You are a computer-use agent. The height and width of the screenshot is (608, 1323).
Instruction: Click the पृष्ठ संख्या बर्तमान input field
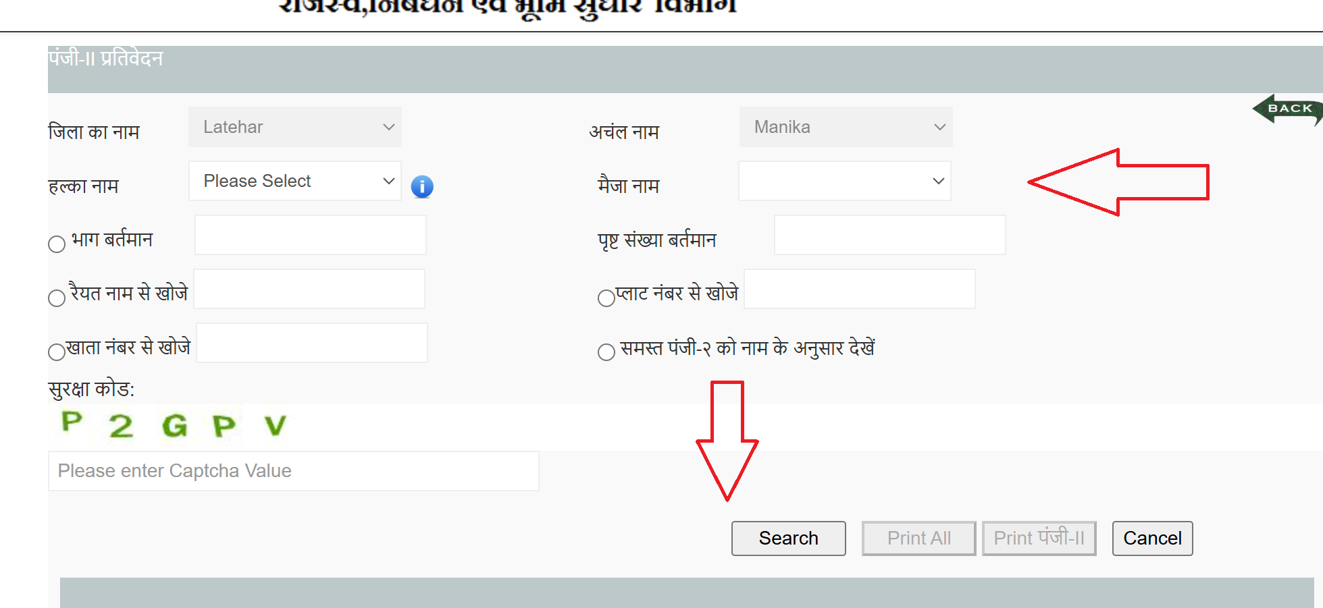889,235
